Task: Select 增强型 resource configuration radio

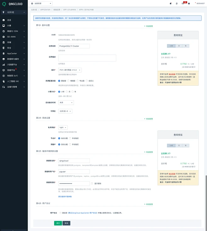Action: click(70, 81)
